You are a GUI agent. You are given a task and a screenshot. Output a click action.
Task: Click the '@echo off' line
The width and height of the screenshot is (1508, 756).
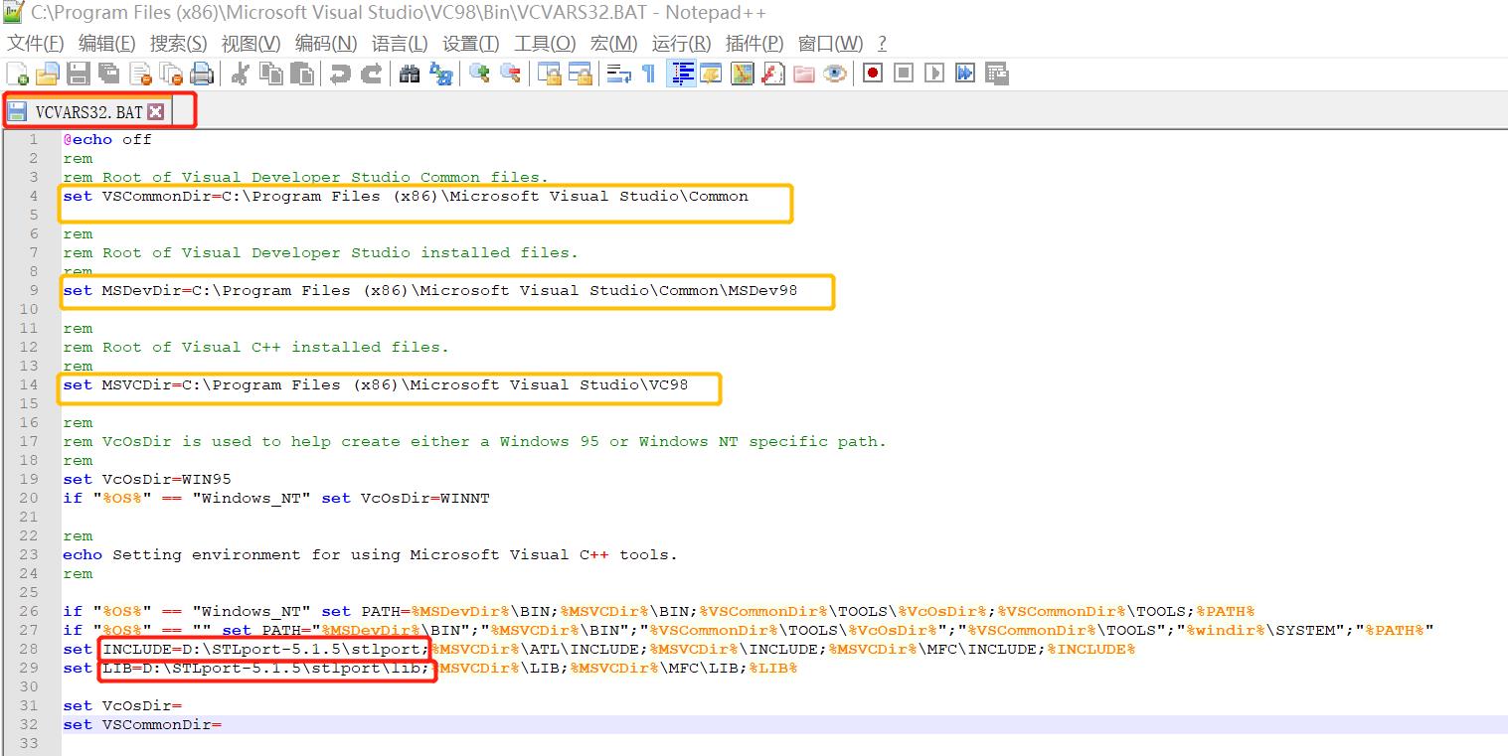pyautogui.click(x=107, y=140)
